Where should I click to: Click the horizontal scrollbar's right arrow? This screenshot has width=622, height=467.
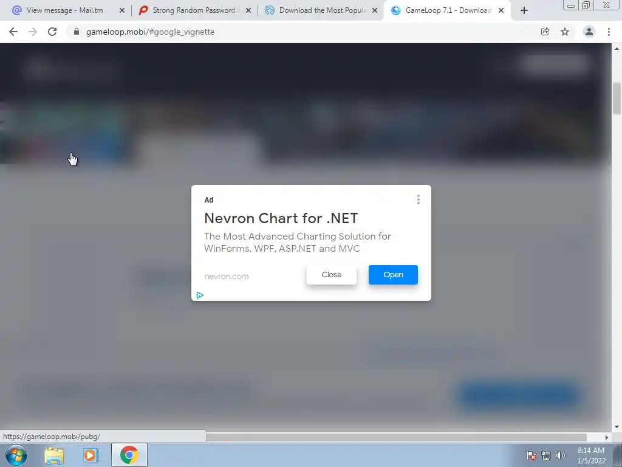pos(606,437)
